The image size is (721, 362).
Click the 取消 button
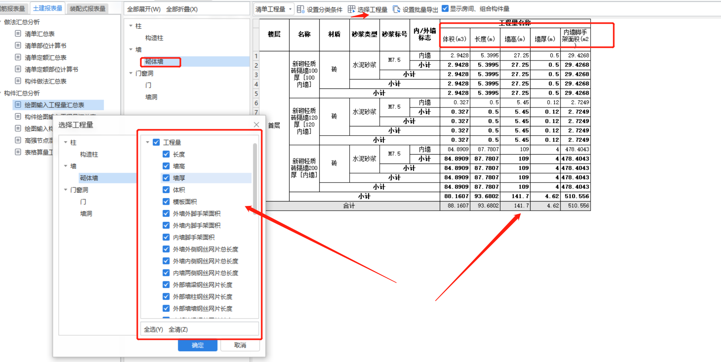(240, 345)
